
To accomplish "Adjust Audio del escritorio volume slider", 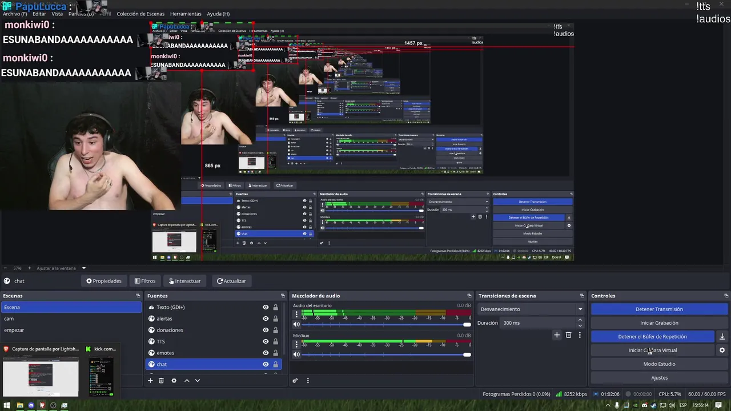I will tap(386, 324).
